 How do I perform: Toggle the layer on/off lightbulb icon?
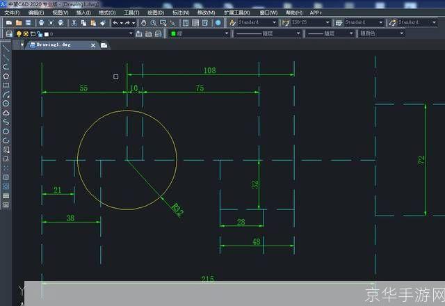(19, 34)
